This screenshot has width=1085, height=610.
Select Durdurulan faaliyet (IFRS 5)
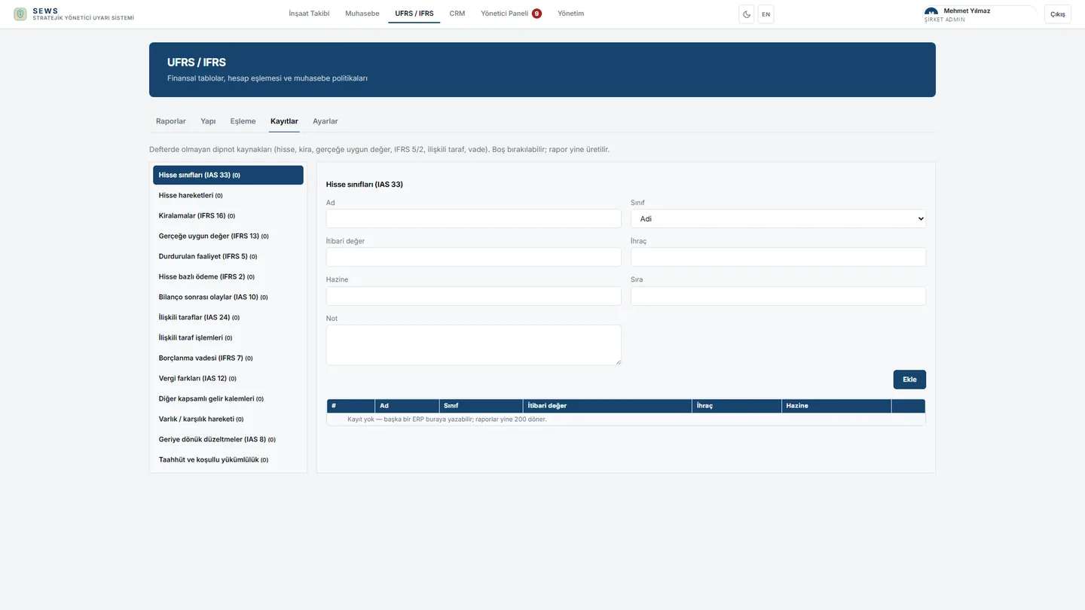(228, 257)
